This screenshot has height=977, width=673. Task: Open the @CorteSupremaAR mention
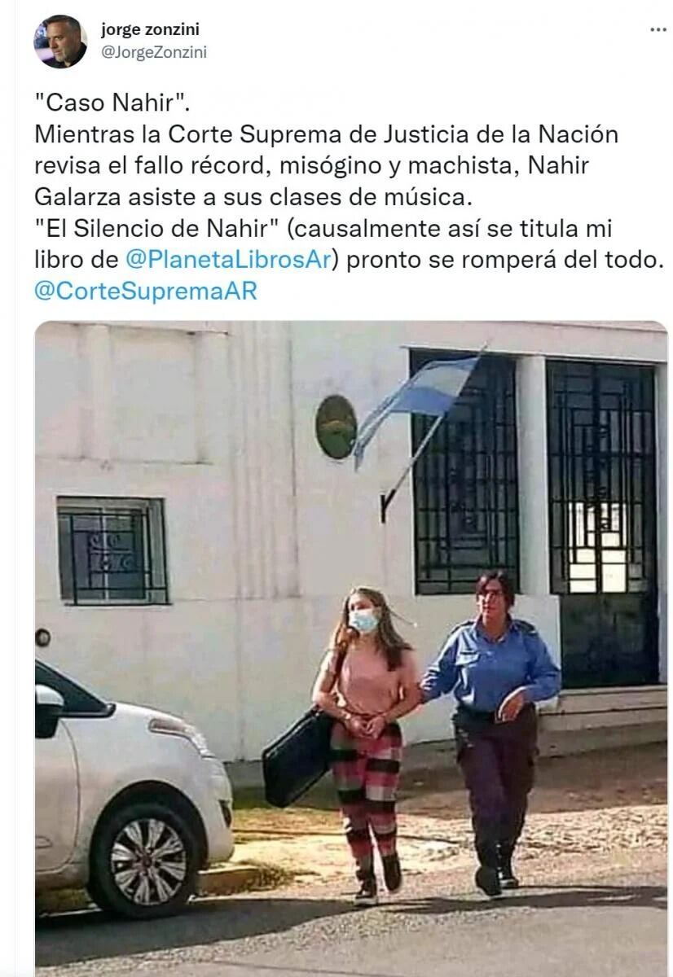(x=146, y=291)
